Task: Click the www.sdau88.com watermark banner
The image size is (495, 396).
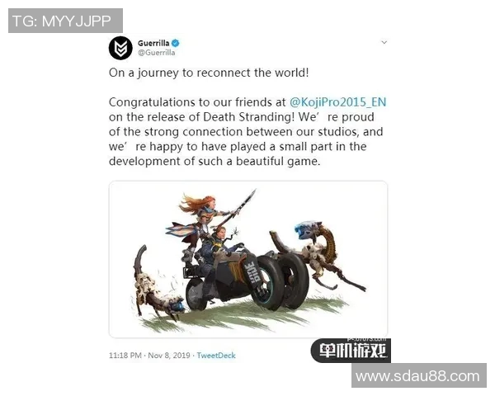Action: coord(419,376)
